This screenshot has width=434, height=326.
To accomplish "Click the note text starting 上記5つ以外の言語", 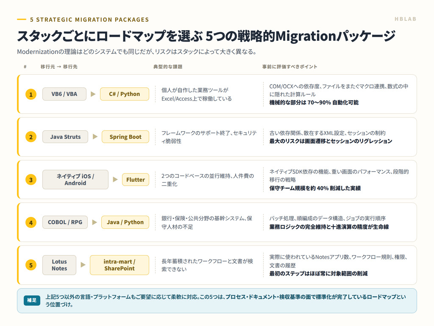I will coord(225,301).
